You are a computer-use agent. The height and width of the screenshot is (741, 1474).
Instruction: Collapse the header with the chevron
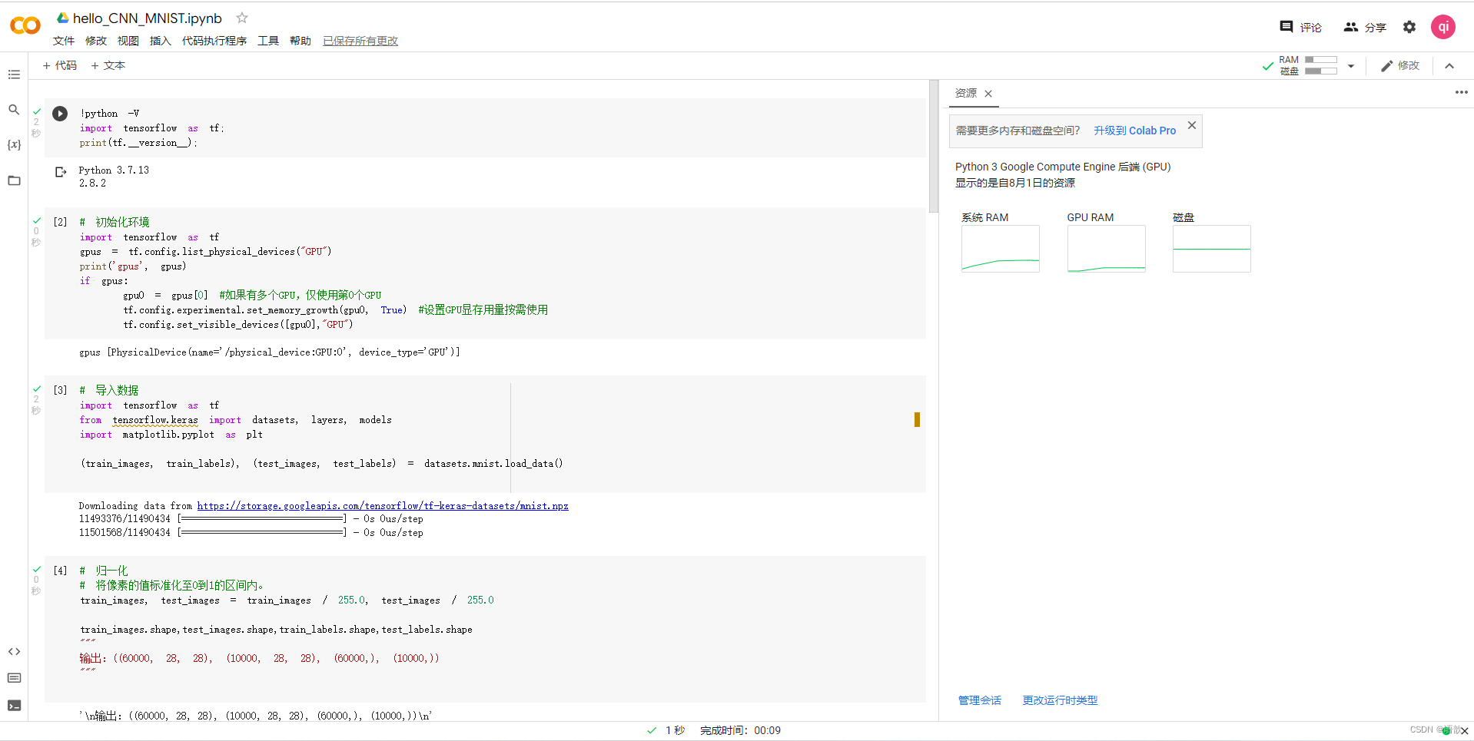pyautogui.click(x=1449, y=65)
